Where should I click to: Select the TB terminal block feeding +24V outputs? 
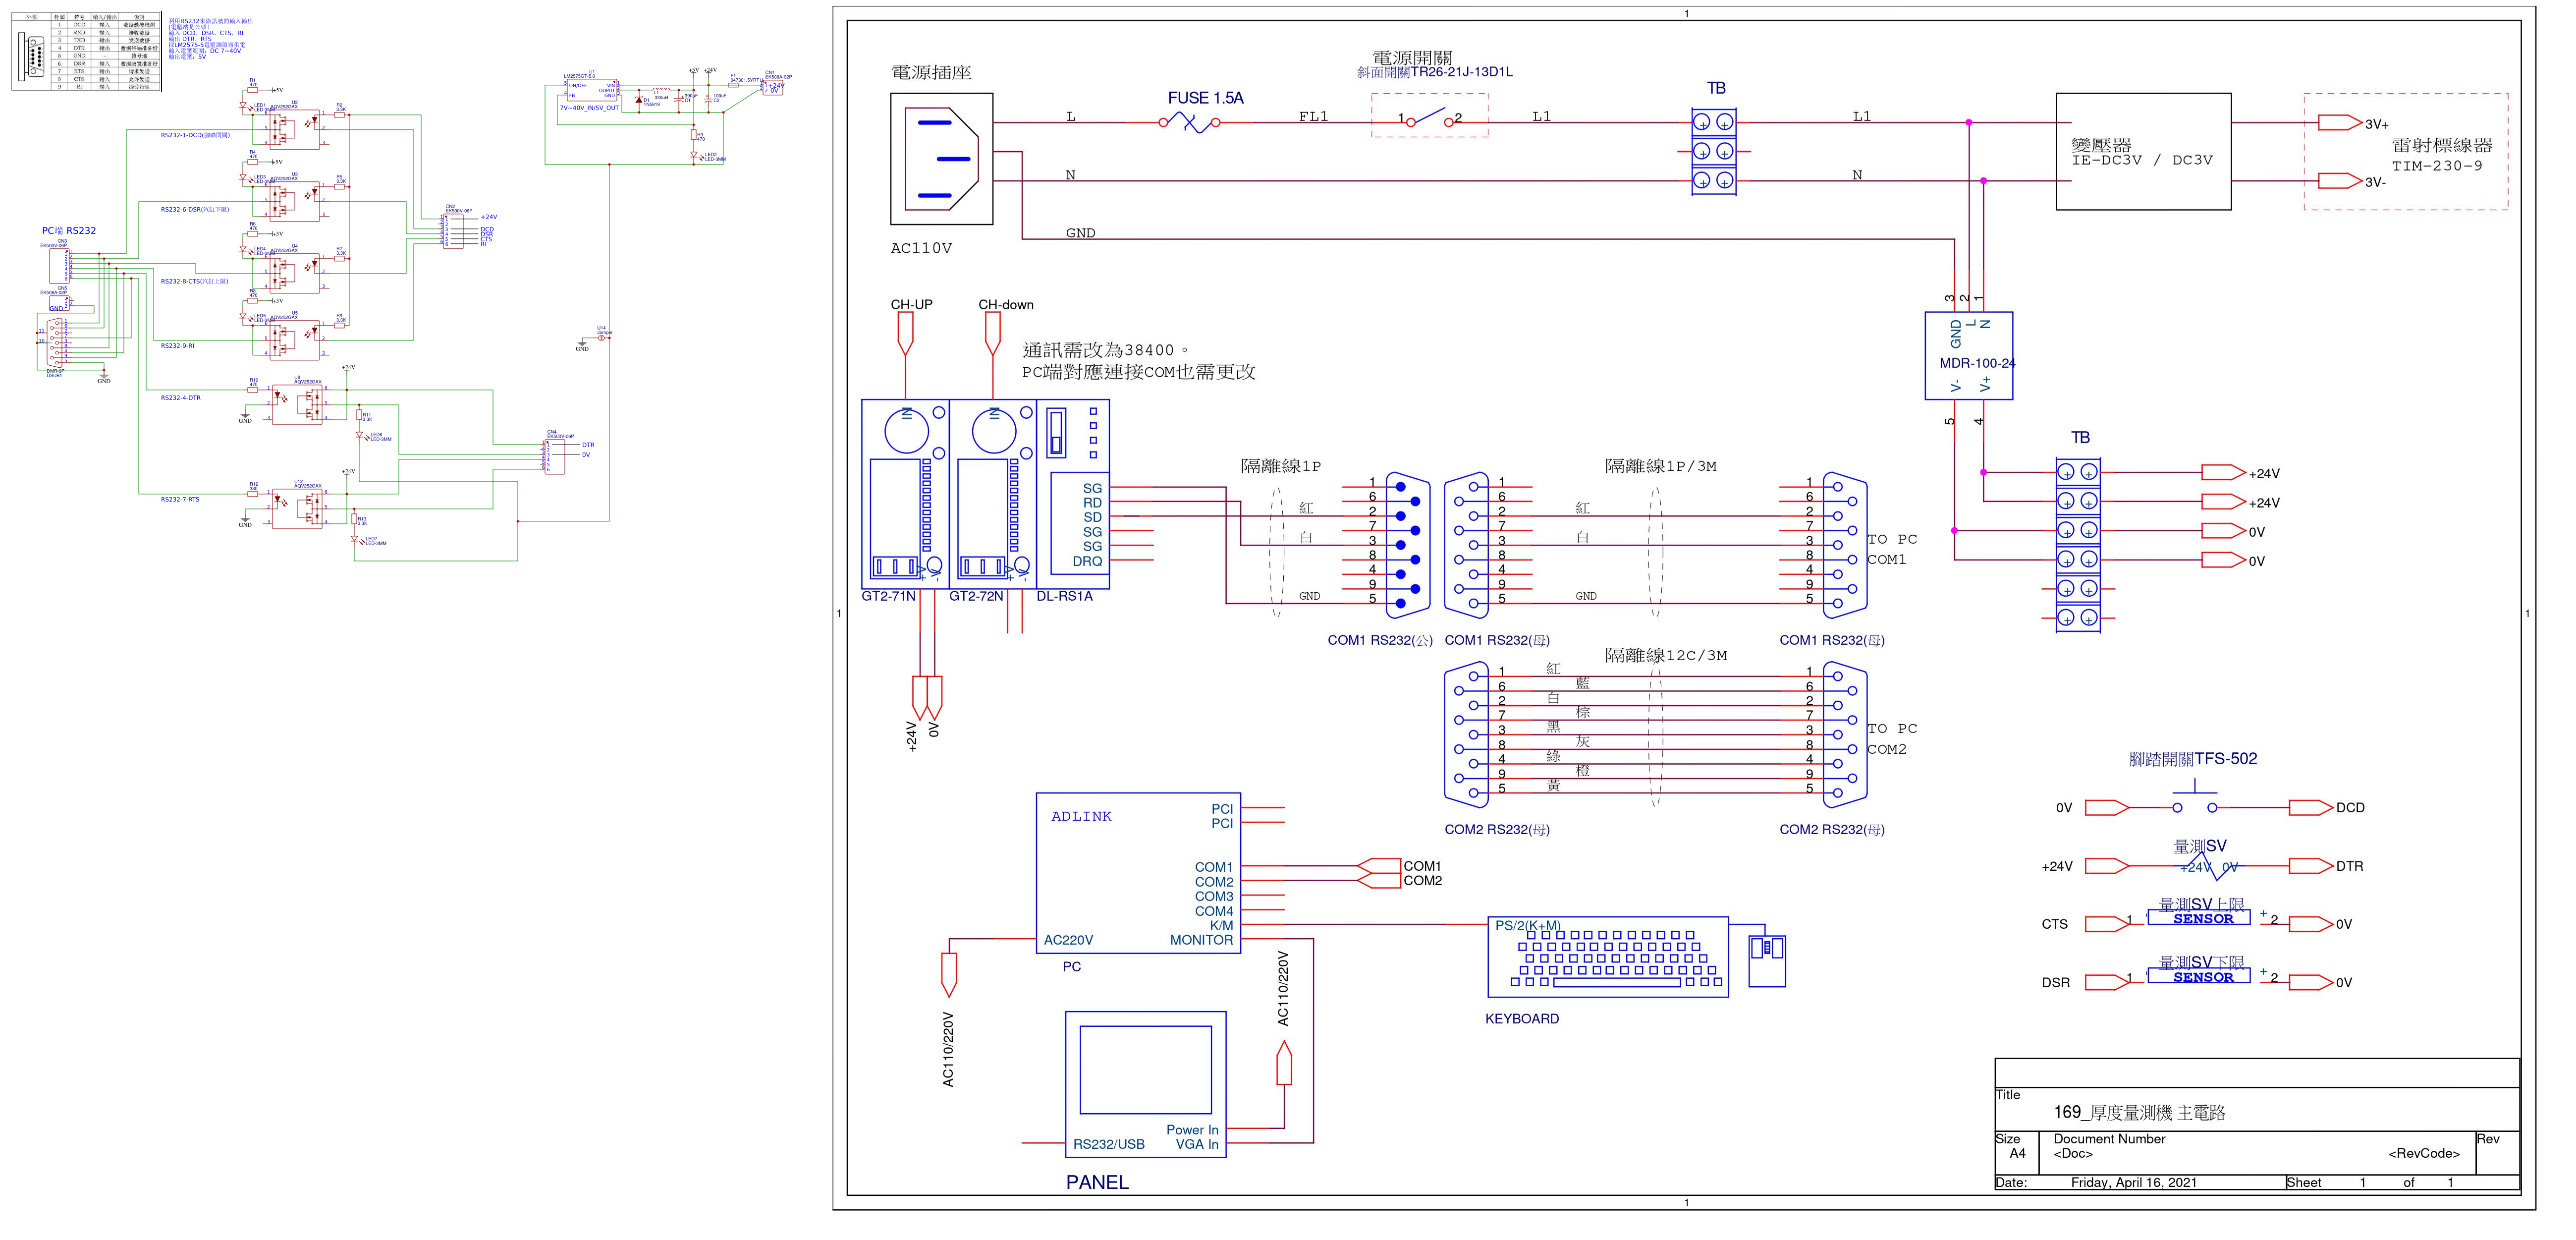2077,545
